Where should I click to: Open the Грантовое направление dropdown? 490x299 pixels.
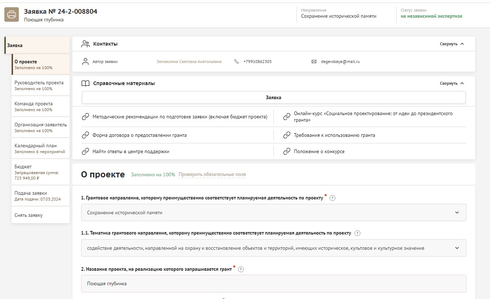[273, 212]
